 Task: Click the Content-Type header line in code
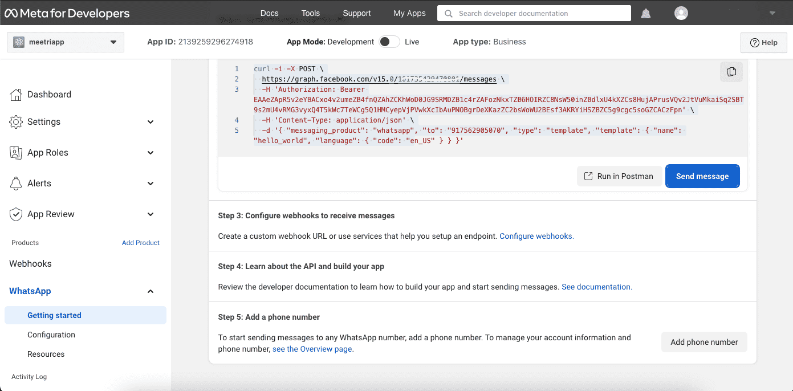click(x=338, y=120)
